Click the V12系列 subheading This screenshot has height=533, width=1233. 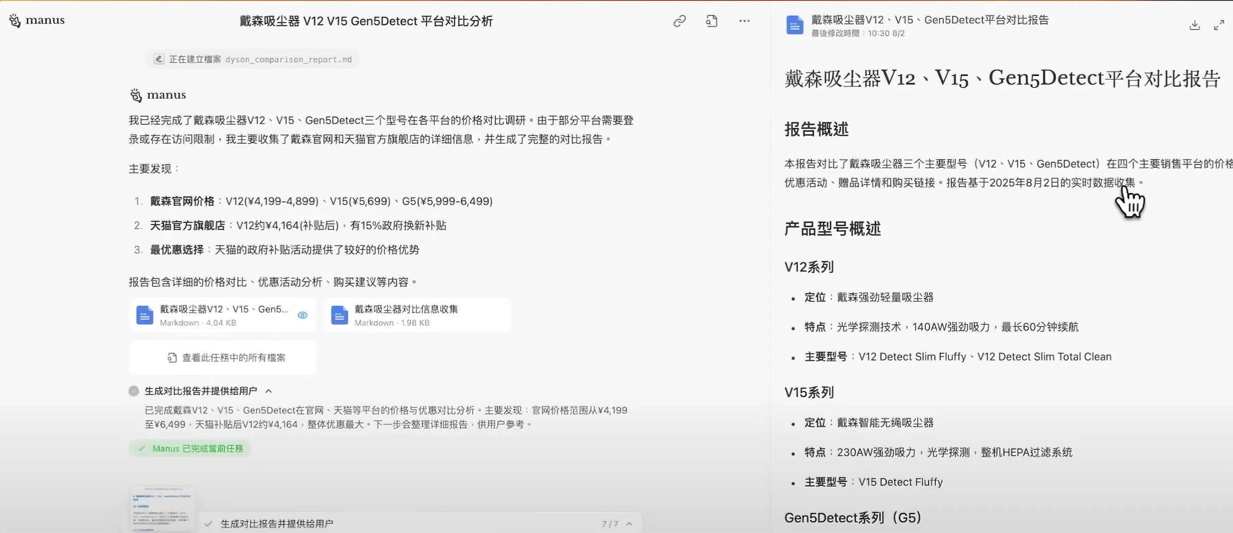809,267
